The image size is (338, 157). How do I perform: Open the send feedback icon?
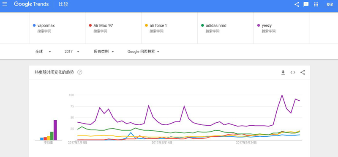click(306, 4)
